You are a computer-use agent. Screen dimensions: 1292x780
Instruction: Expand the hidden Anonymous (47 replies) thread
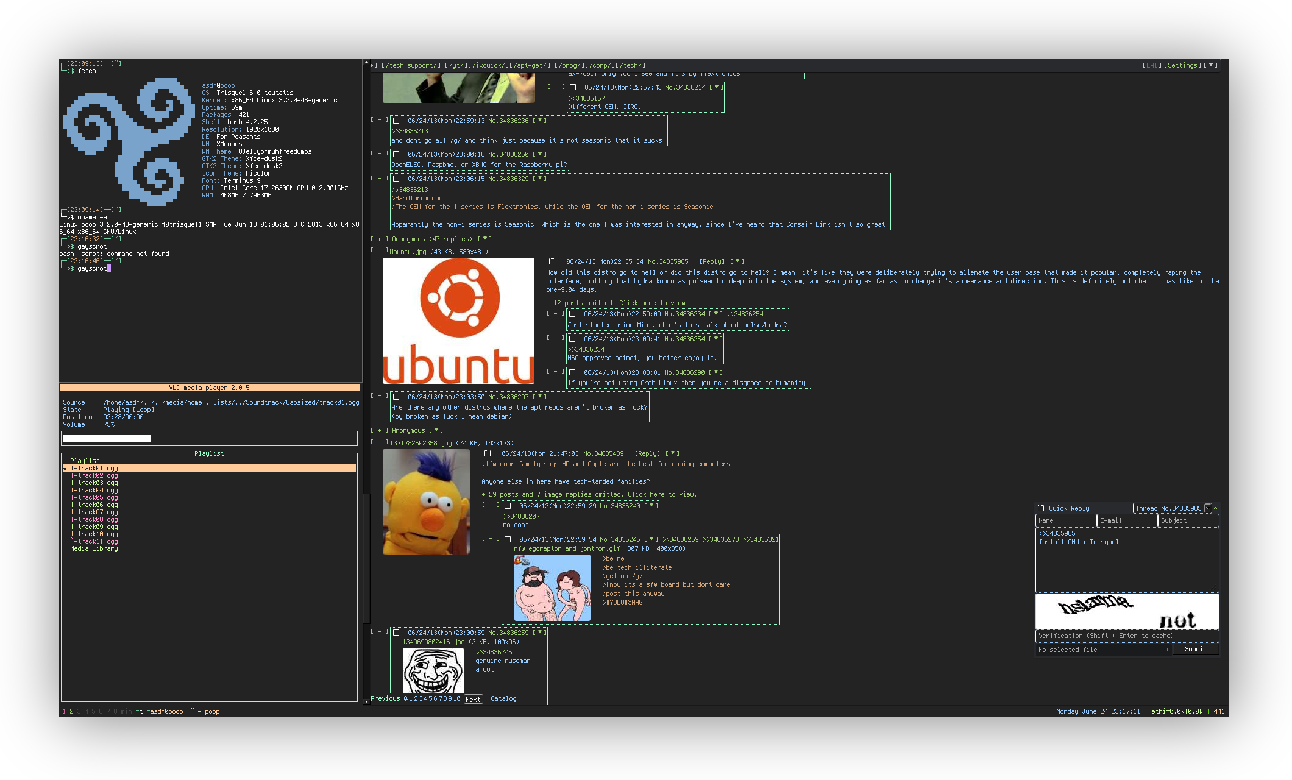click(x=379, y=239)
